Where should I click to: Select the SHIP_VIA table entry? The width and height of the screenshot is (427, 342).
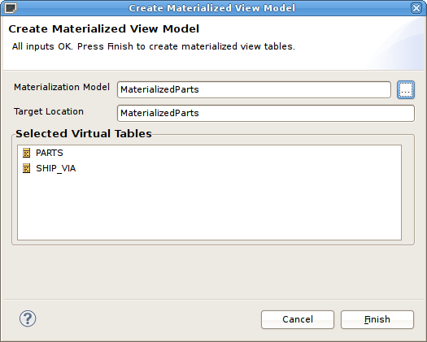[56, 168]
